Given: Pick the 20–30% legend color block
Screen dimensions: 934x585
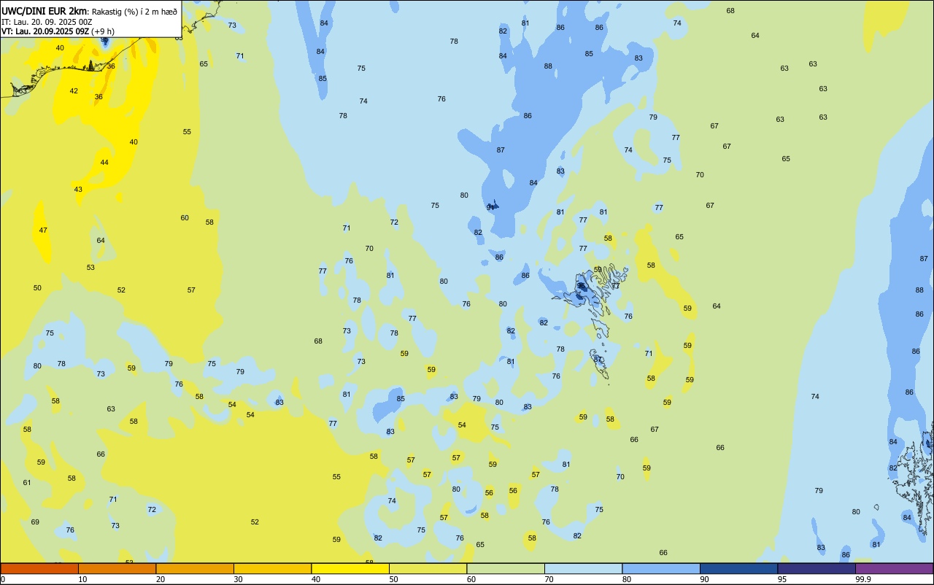Looking at the screenshot, I should tap(195, 568).
